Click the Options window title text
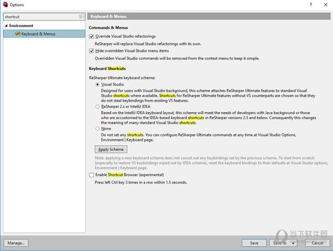 pyautogui.click(x=17, y=4)
